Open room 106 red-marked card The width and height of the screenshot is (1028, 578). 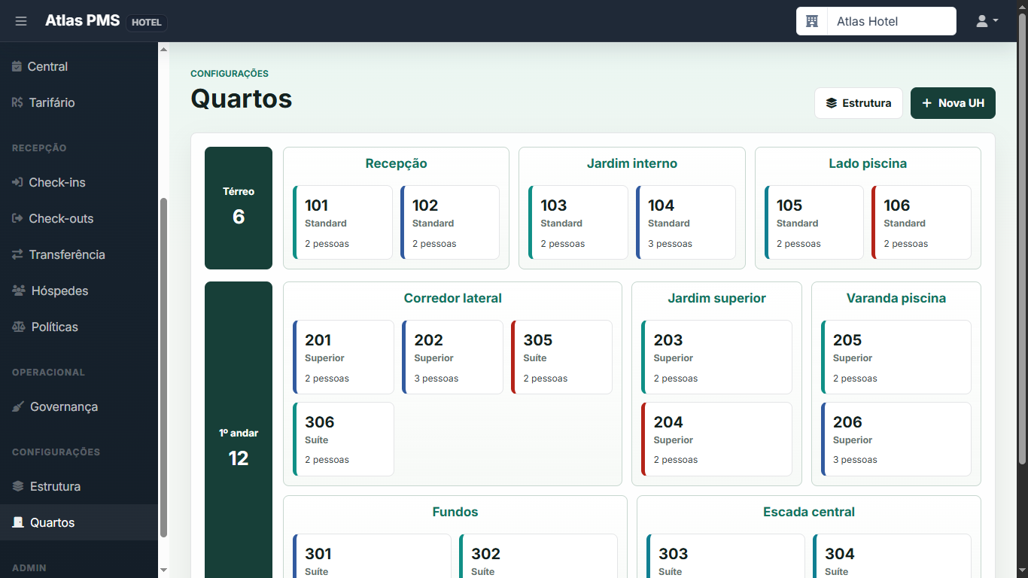click(x=921, y=223)
